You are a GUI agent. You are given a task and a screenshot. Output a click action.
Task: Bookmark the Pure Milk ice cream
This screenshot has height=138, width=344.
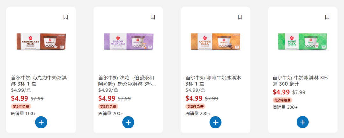tap(327, 17)
